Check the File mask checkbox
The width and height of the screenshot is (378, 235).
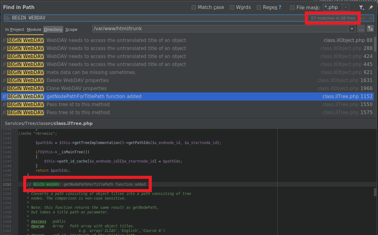tap(293, 7)
